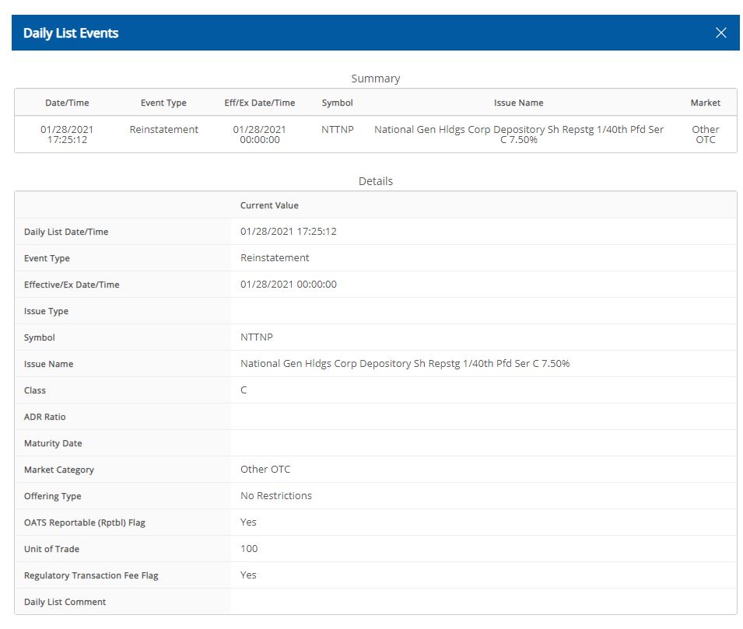Viewport: 743px width, 629px height.
Task: Click the ADR Ratio row label
Action: coord(44,418)
